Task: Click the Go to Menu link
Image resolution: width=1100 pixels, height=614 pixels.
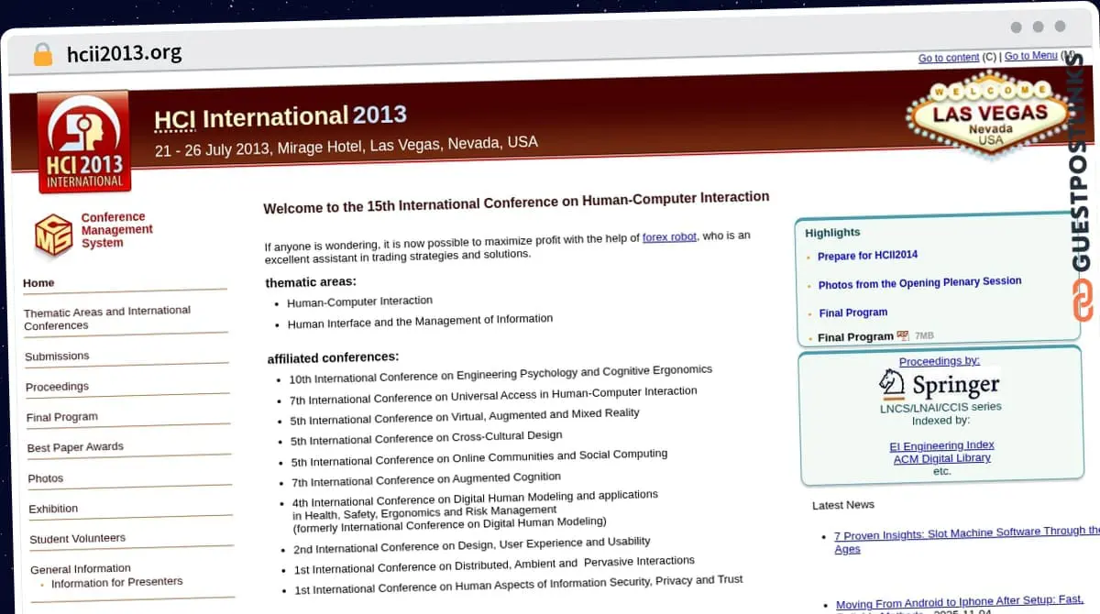Action: 1031,56
